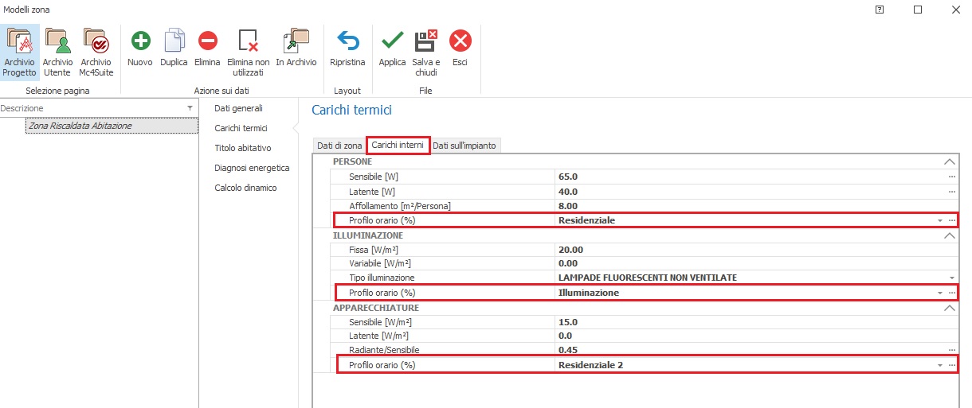
Task: Click the Fissa [W/m²] value field
Action: [749, 250]
